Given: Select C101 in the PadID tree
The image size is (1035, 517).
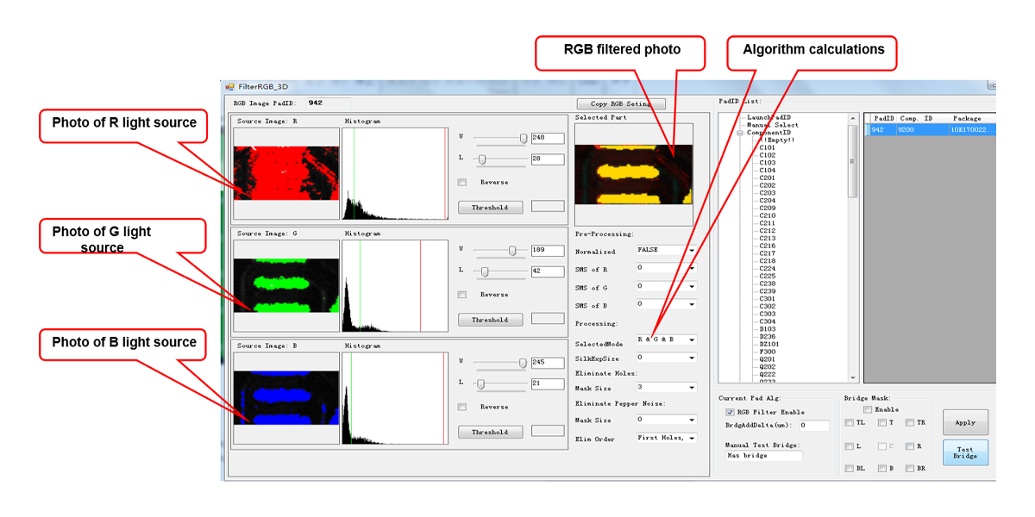Looking at the screenshot, I should pos(767,147).
